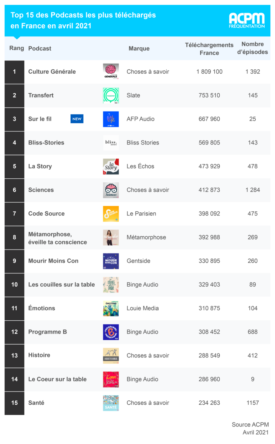The image size is (275, 444).
Task: Click the Métamorphose podcast cover image
Action: tap(111, 237)
